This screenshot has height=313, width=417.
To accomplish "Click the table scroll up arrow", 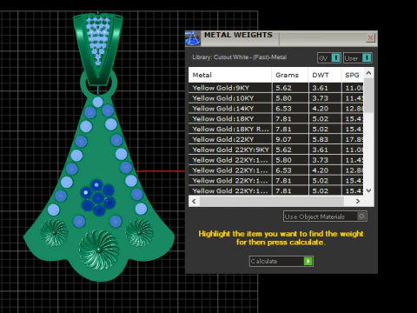I will pos(368,73).
